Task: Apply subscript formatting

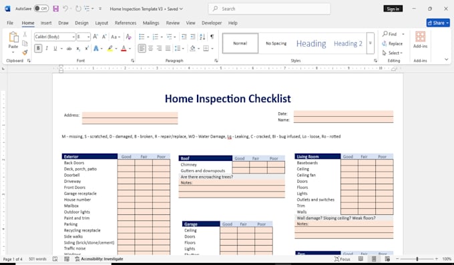Action: coord(78,49)
